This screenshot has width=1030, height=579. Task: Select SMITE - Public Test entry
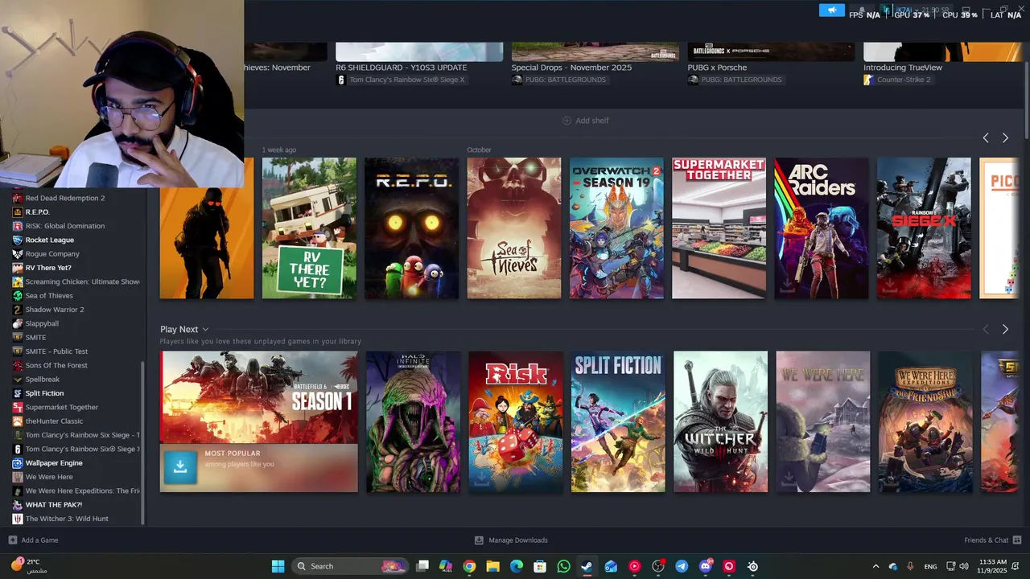point(56,351)
